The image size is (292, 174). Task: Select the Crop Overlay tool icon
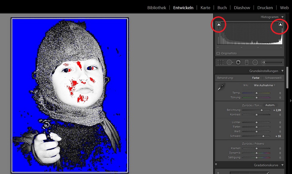point(220,62)
